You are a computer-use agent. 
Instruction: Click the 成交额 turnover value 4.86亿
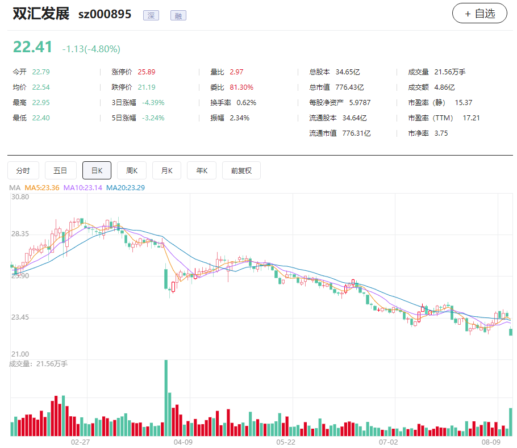pyautogui.click(x=444, y=87)
